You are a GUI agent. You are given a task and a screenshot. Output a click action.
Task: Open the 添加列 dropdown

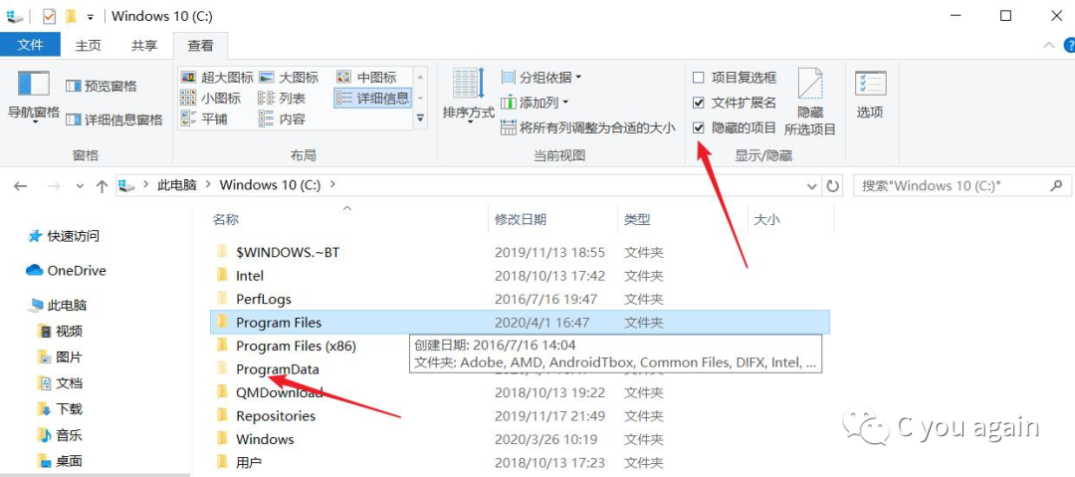click(x=535, y=103)
